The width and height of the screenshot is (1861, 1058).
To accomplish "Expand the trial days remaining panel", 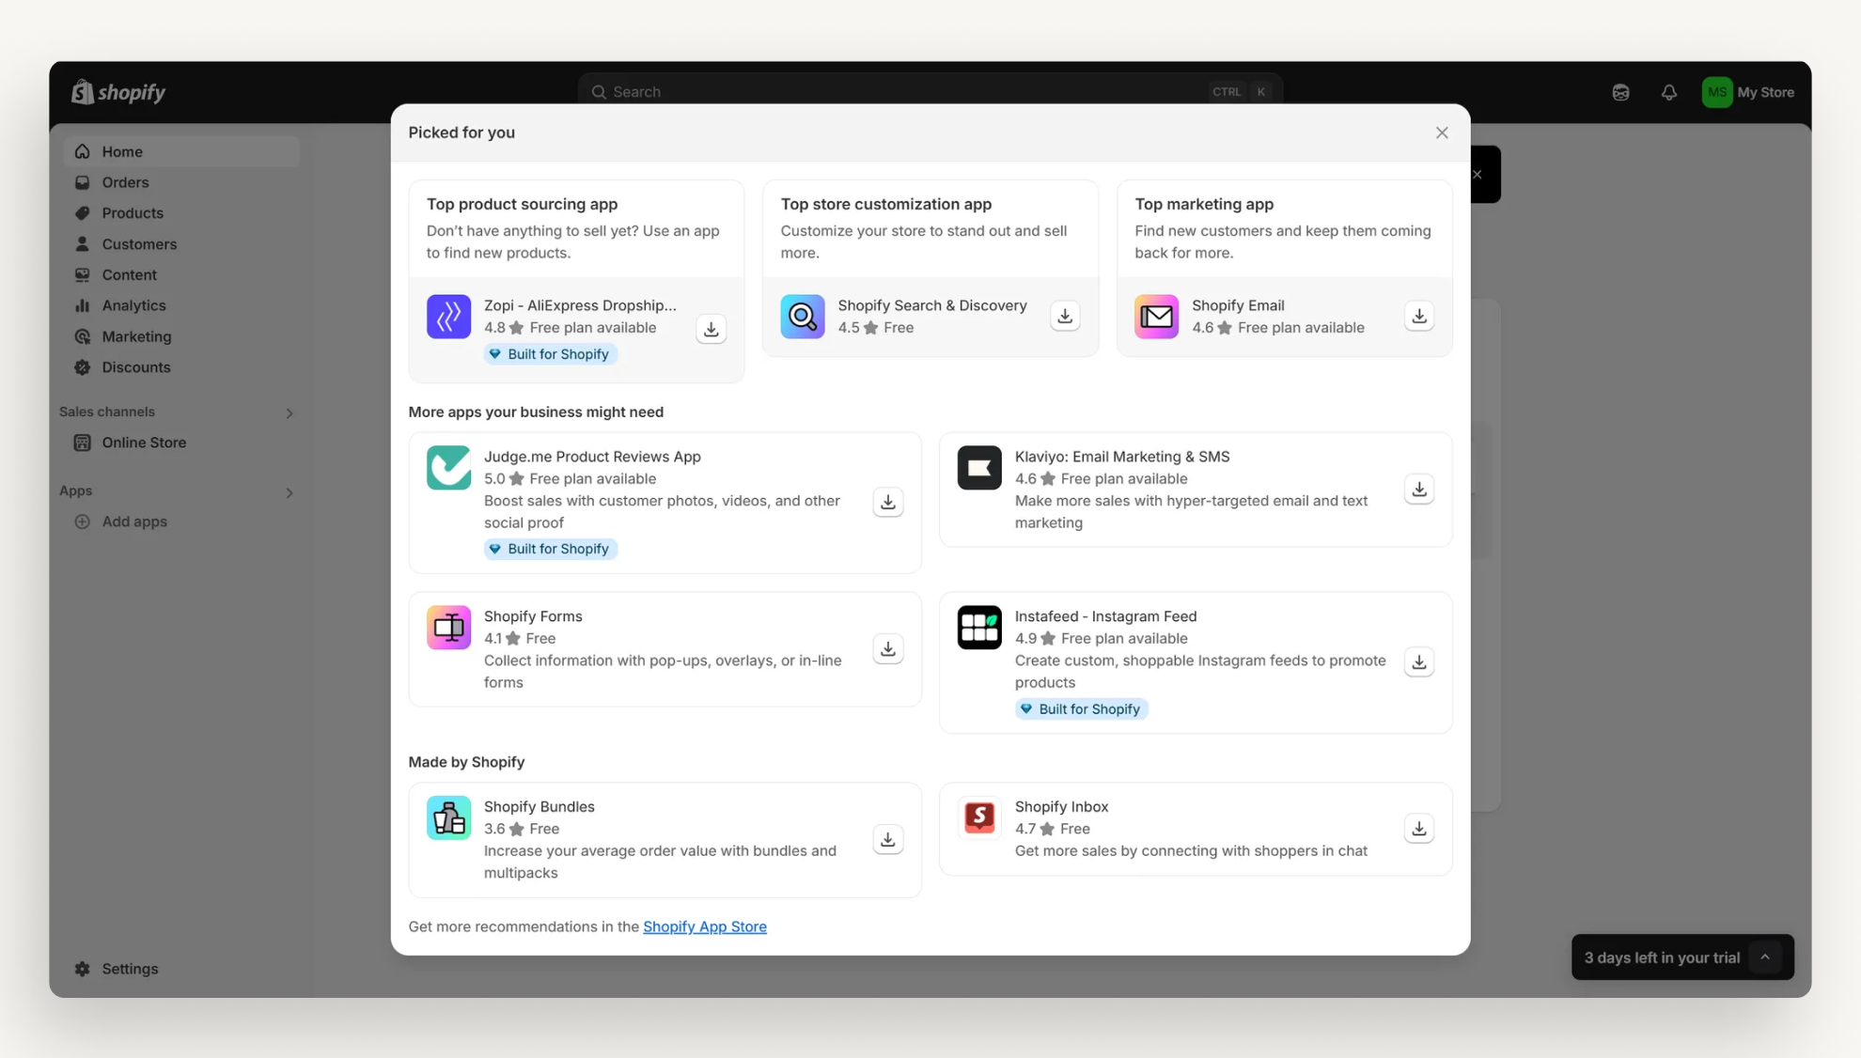I will [x=1765, y=957].
